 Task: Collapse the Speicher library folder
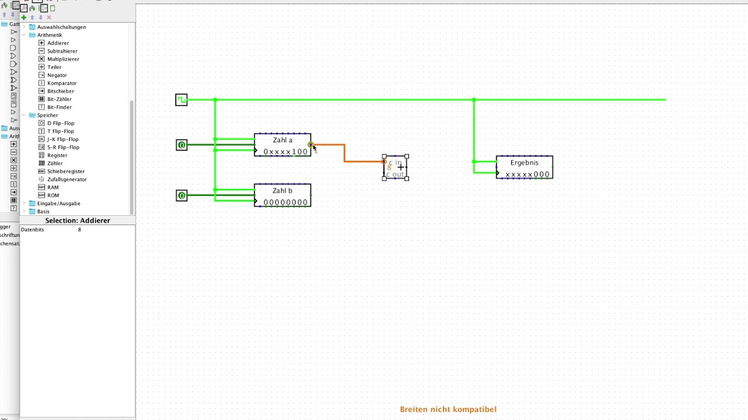pyautogui.click(x=24, y=116)
